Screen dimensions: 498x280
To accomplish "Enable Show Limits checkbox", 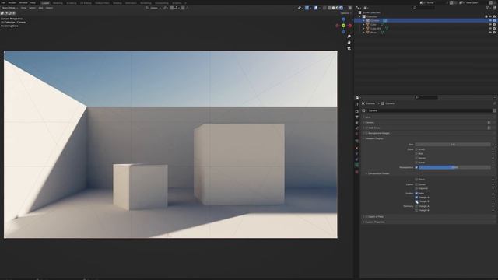I will tap(416, 149).
